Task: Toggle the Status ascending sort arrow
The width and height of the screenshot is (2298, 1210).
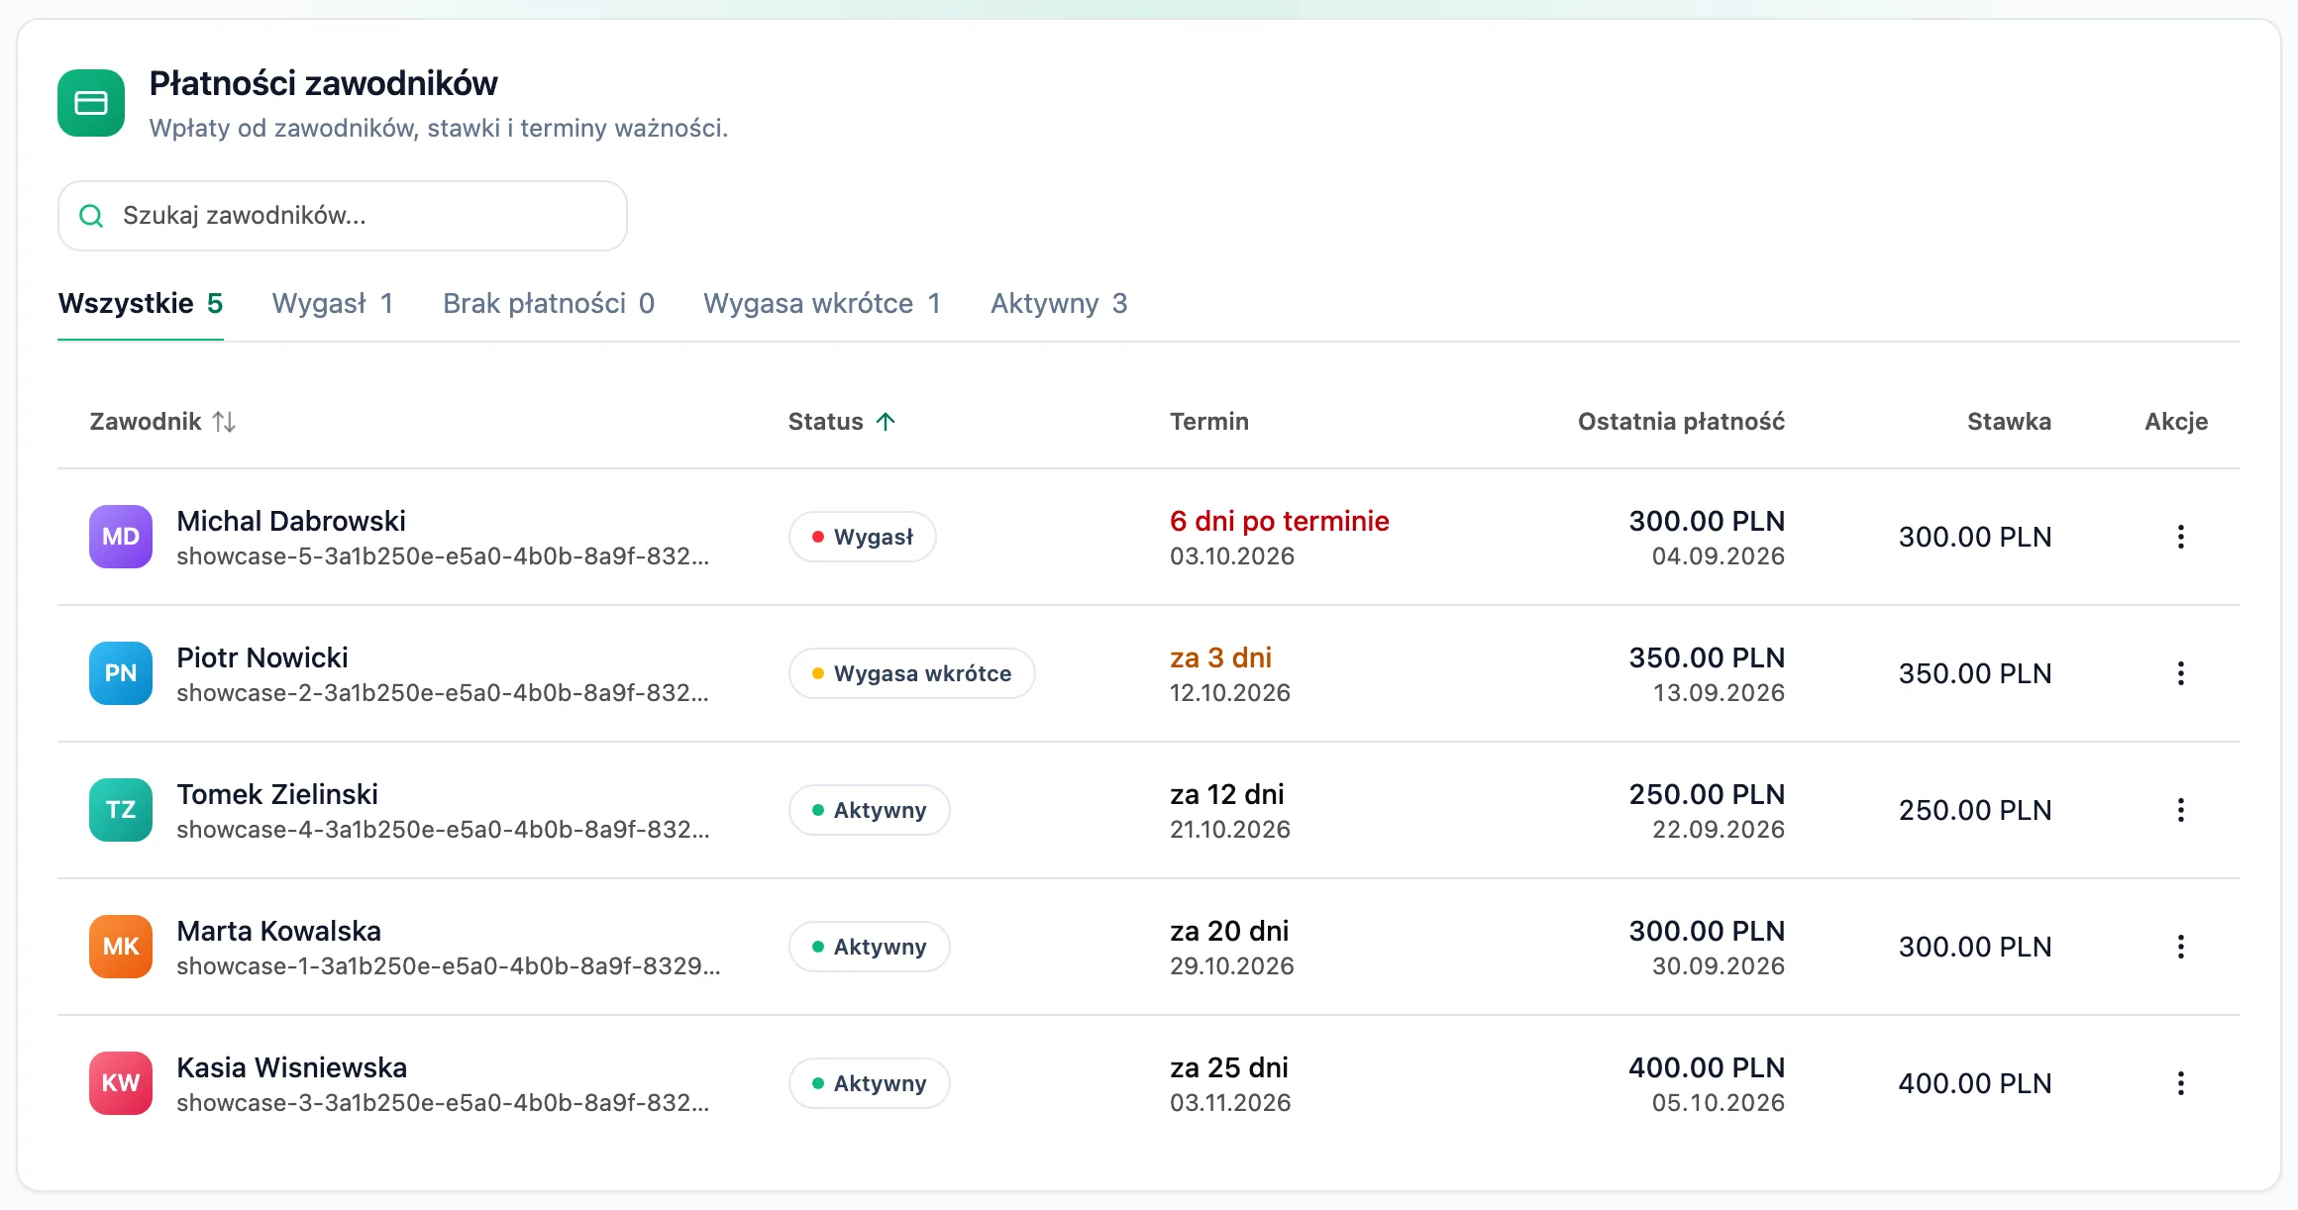Action: [886, 422]
